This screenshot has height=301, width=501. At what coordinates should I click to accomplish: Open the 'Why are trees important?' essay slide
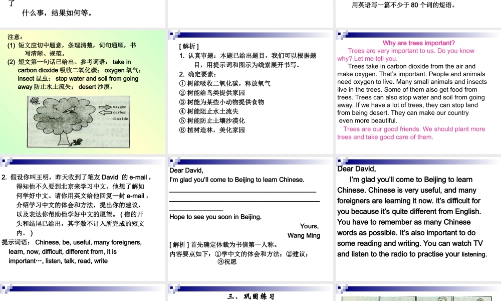click(418, 92)
